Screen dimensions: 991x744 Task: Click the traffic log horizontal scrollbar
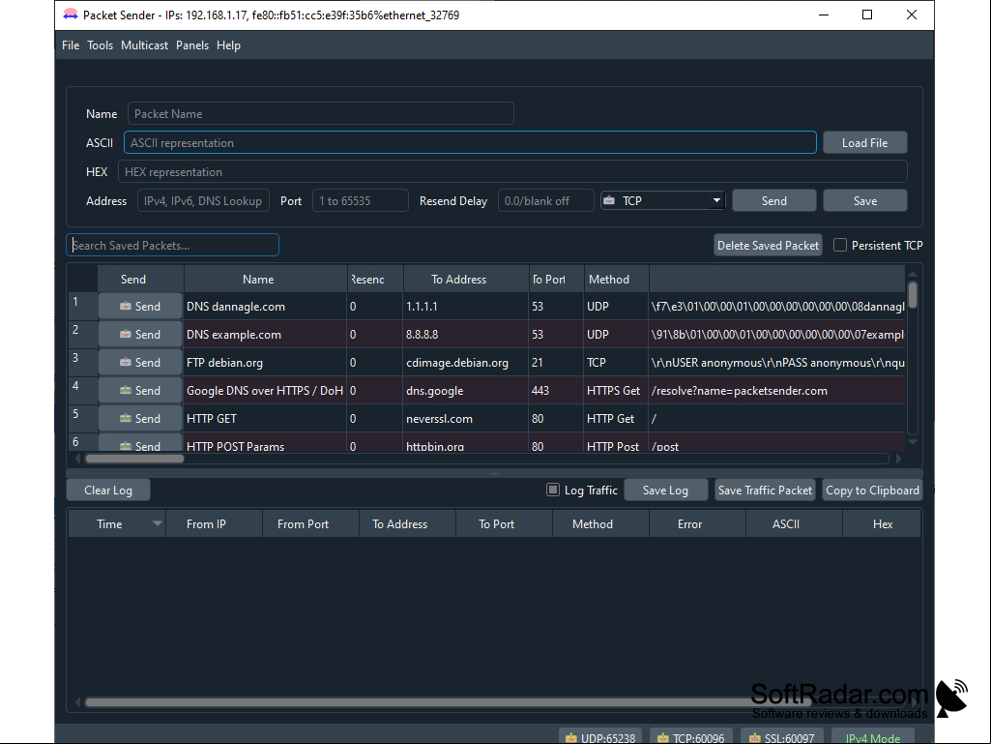(x=448, y=702)
